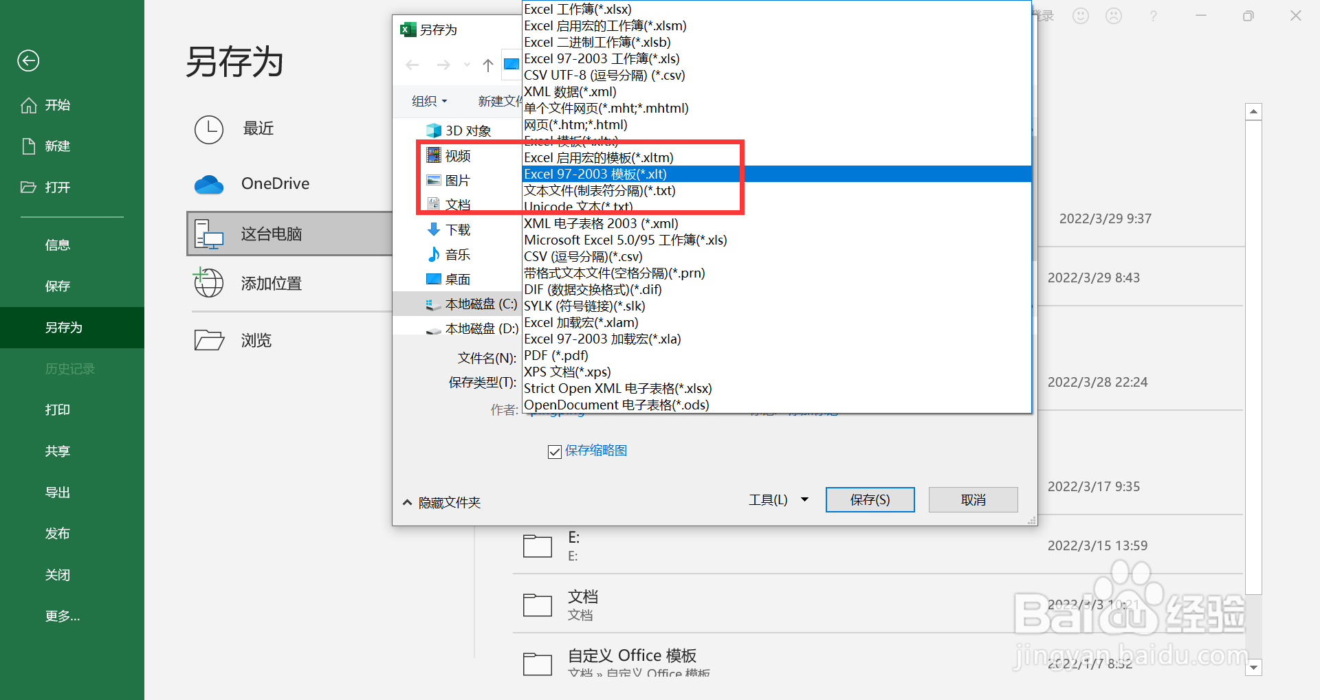Choose Excel 工作簿(*.xlsx) file type
The image size is (1320, 700).
click(777, 9)
